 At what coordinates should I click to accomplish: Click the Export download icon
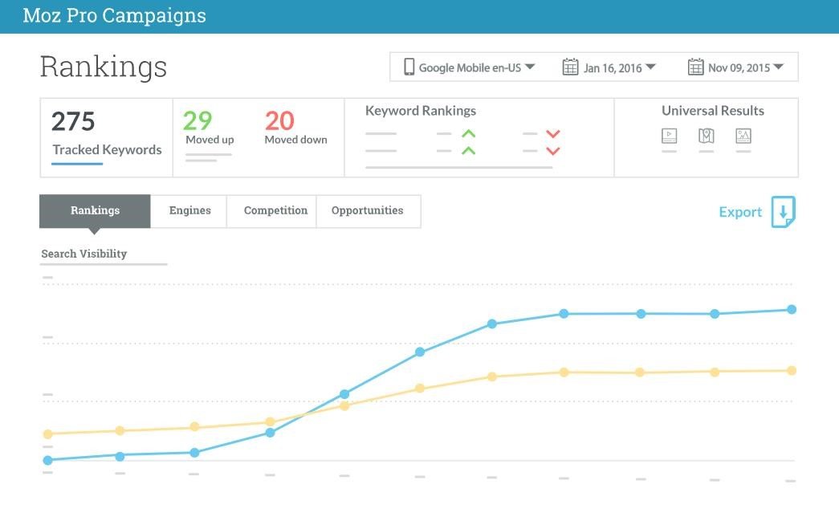[783, 212]
